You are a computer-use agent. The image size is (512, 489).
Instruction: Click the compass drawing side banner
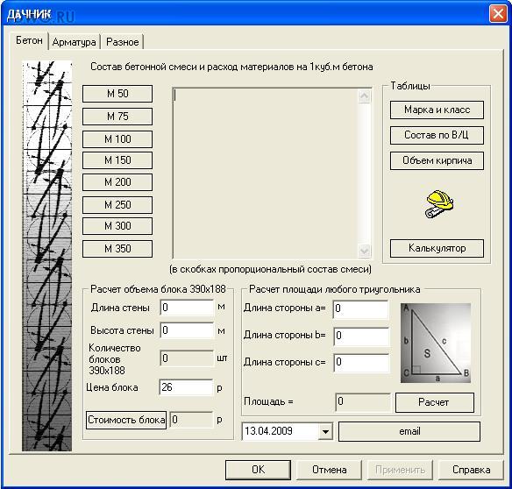(x=47, y=256)
